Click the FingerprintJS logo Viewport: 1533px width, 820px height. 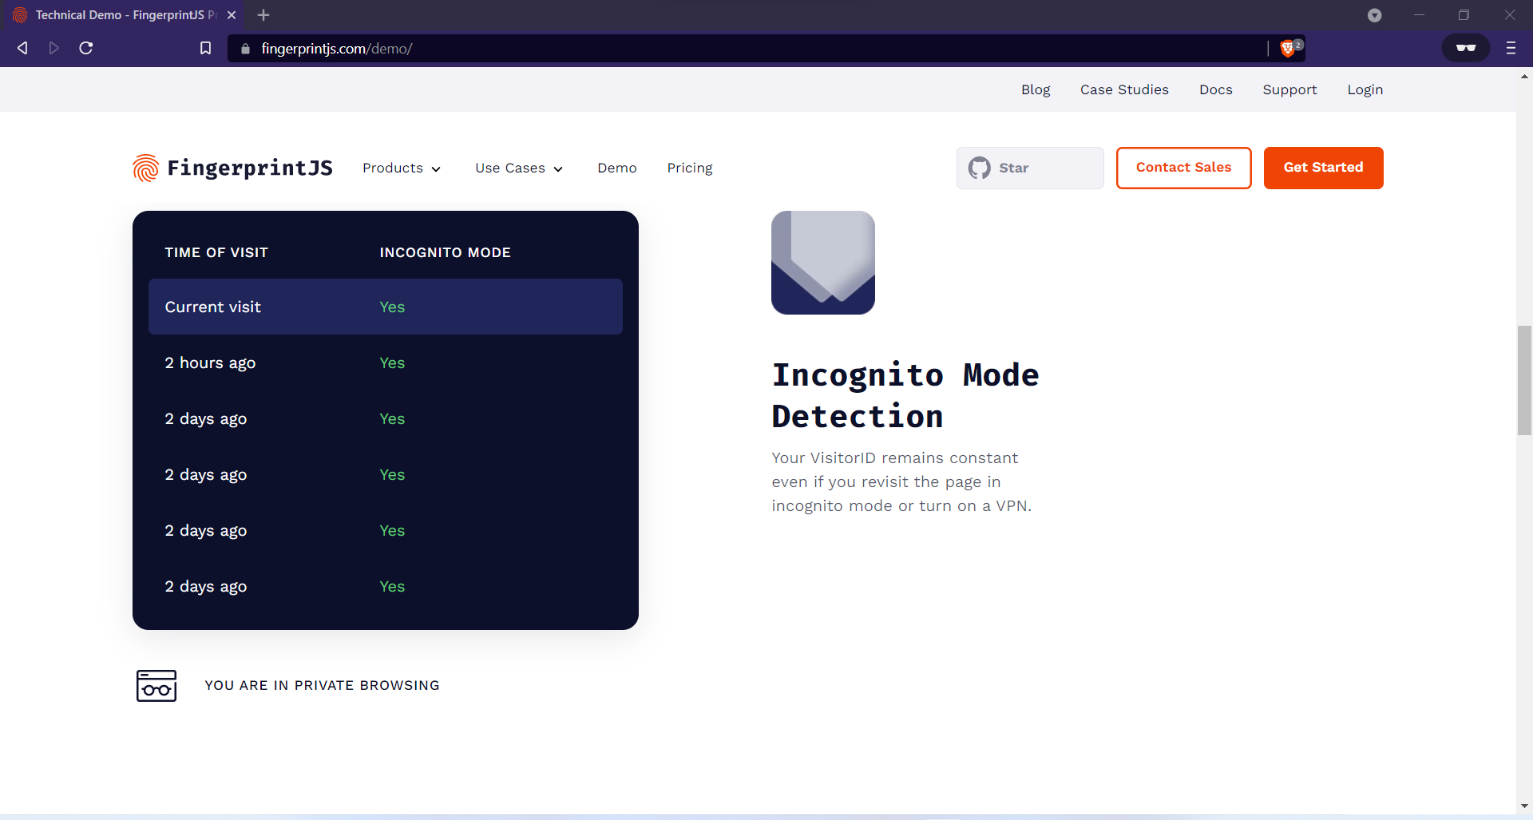(x=232, y=168)
